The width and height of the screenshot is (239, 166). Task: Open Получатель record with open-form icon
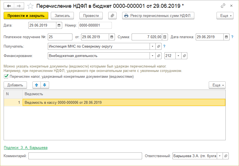coord(159,46)
